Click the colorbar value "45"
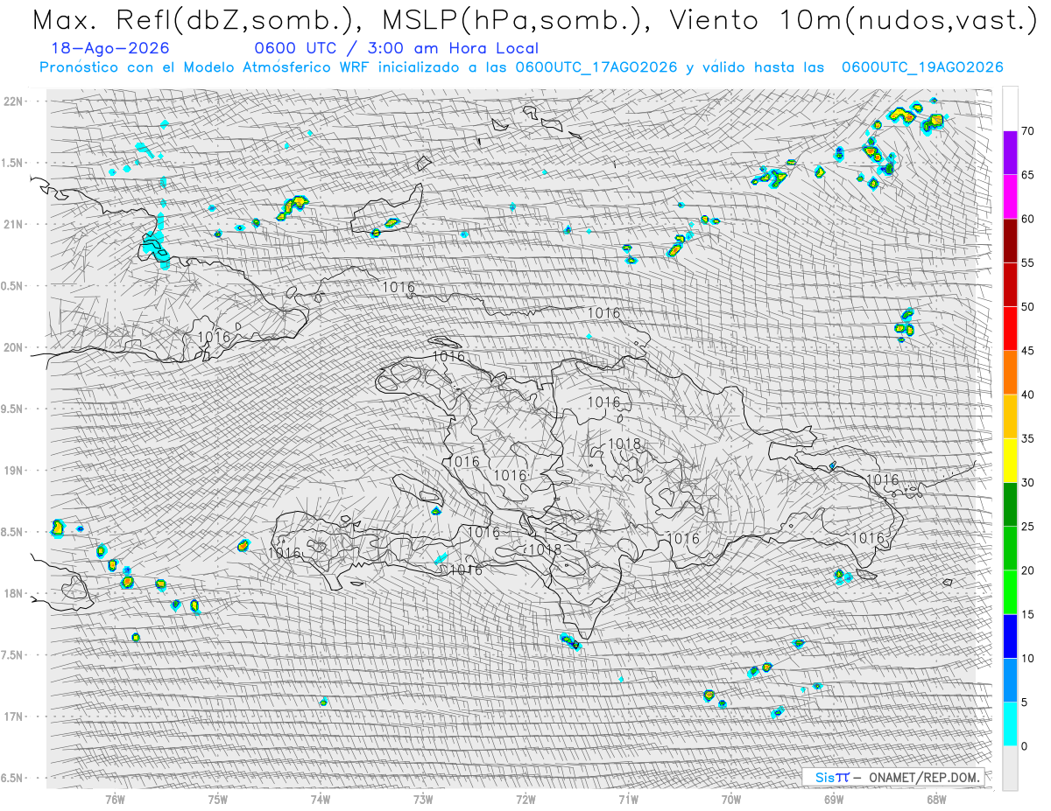The width and height of the screenshot is (1051, 811). [1027, 351]
